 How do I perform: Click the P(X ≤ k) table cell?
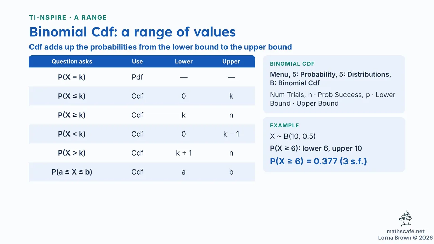(72, 96)
